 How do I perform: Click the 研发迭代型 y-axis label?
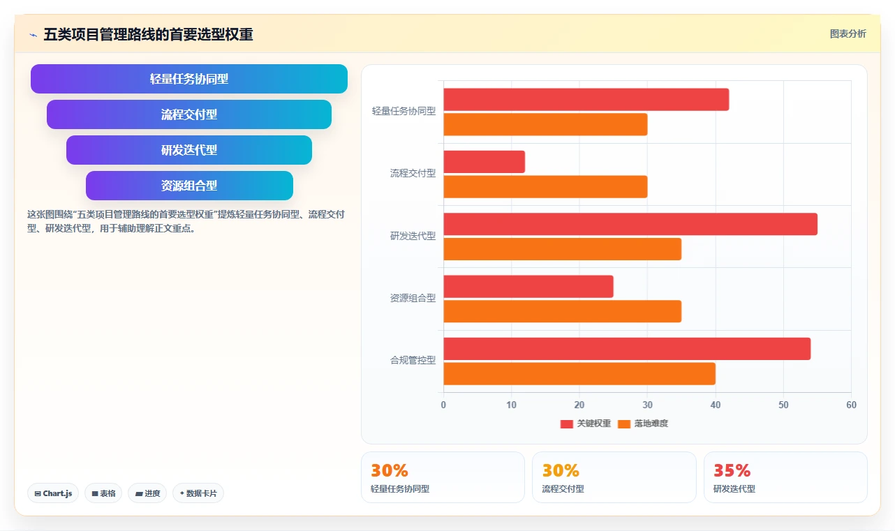point(413,236)
